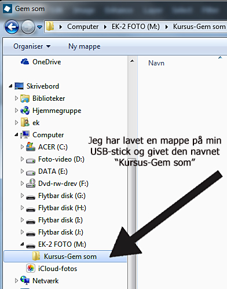The image size is (227, 289).
Task: Click EK-2 FOTO (M:) in the breadcrumb
Action: (136, 27)
